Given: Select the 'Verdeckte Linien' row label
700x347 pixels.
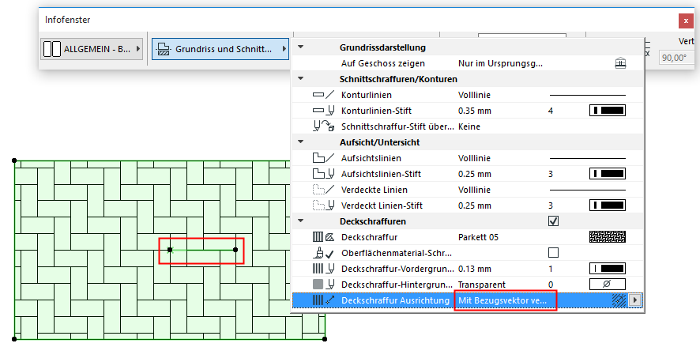Looking at the screenshot, I should click(374, 190).
